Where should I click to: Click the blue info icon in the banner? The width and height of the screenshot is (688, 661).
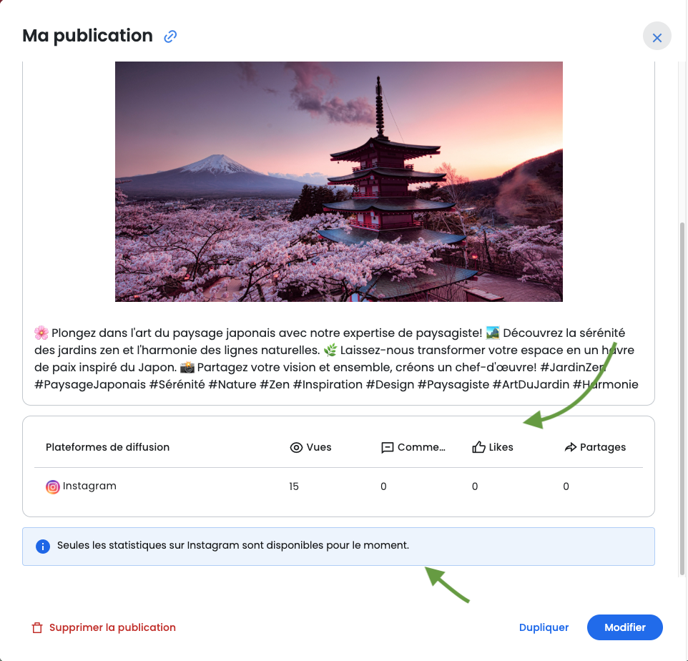pos(43,547)
